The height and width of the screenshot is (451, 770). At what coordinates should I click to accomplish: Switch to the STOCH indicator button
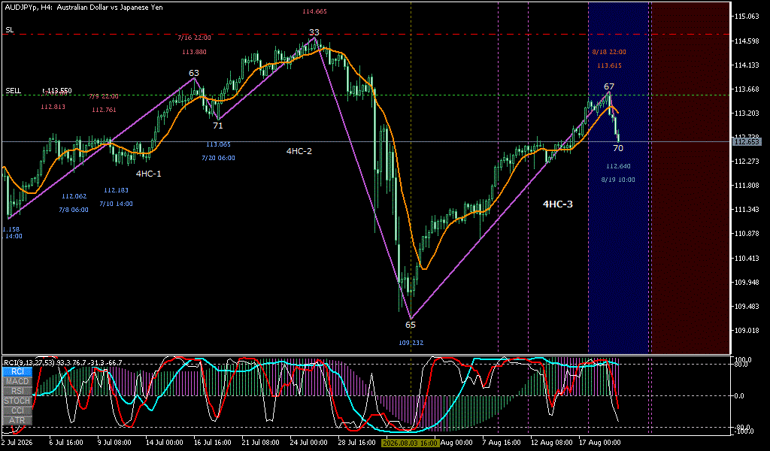click(x=18, y=401)
